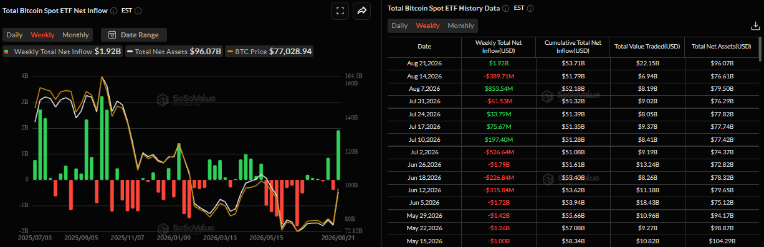Open the Date Range picker
Viewport: 764px width, 247px height.
(x=133, y=35)
